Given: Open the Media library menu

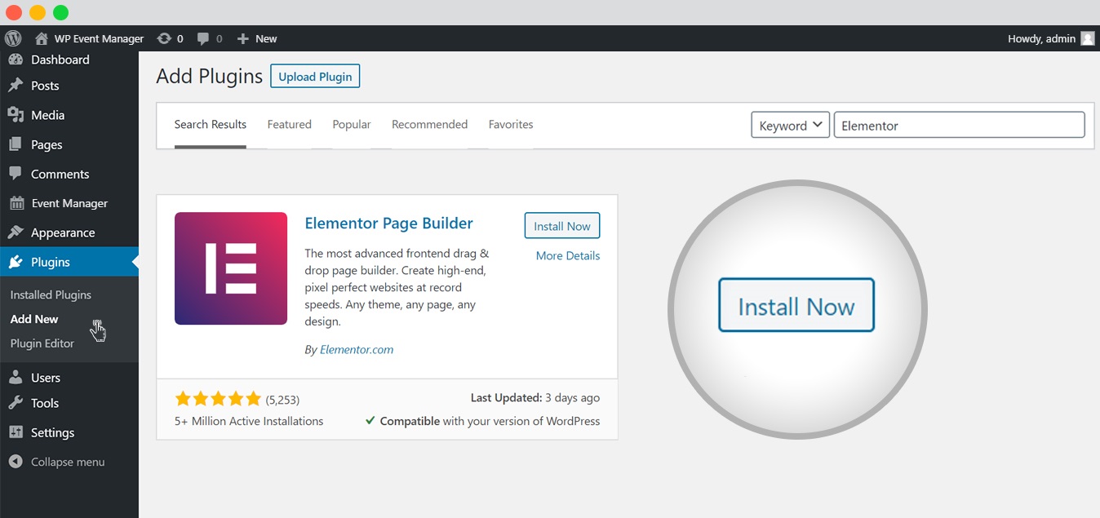Looking at the screenshot, I should click(47, 115).
